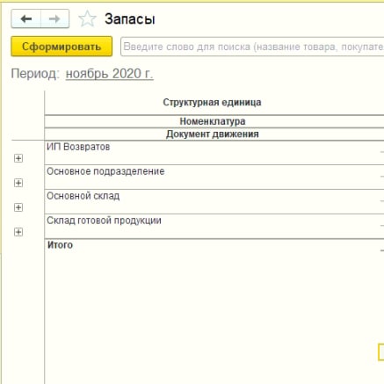The image size is (384, 384).
Task: Expand the Основной склад row
Action: coord(18,207)
